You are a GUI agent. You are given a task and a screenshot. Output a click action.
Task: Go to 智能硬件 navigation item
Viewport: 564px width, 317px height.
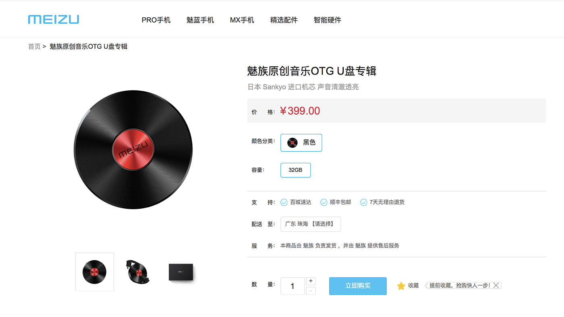[x=327, y=20]
